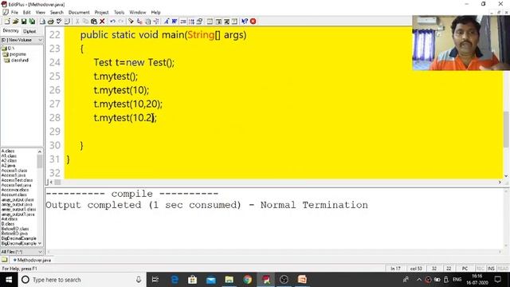Click the Go to Line toolbar icon
This screenshot has height=287, width=510.
tap(156, 22)
